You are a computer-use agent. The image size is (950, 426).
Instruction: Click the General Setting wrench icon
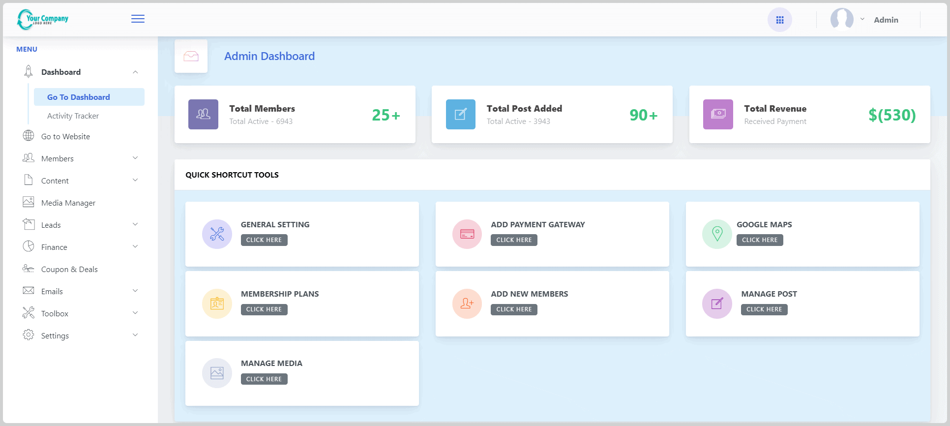pyautogui.click(x=217, y=234)
